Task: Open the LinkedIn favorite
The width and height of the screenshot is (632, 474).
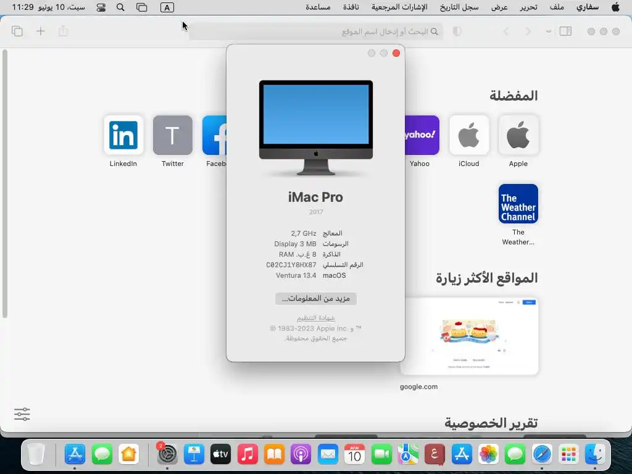Action: [123, 135]
